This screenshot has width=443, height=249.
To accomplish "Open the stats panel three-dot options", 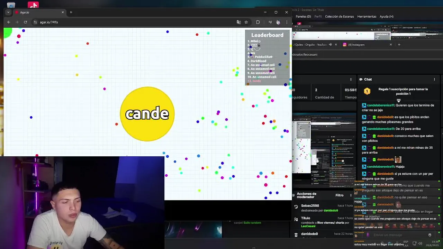I will 351,80.
